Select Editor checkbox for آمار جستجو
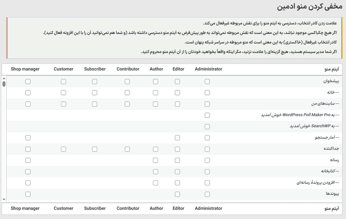 177,138
